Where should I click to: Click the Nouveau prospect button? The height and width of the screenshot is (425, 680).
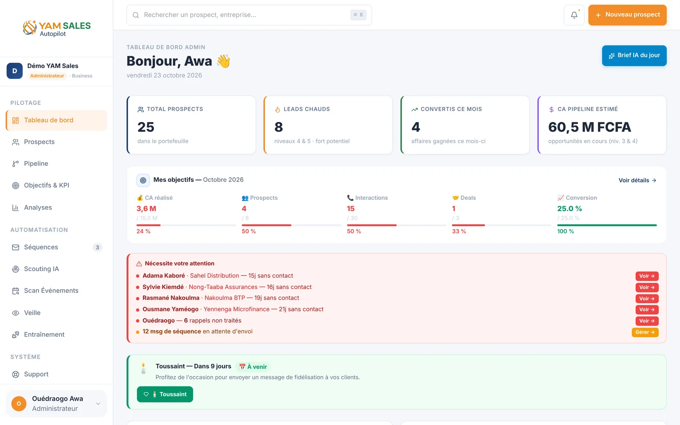627,15
